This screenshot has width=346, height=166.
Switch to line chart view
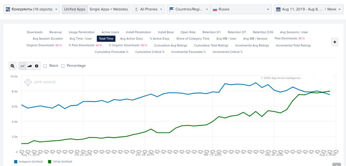[x=22, y=66]
